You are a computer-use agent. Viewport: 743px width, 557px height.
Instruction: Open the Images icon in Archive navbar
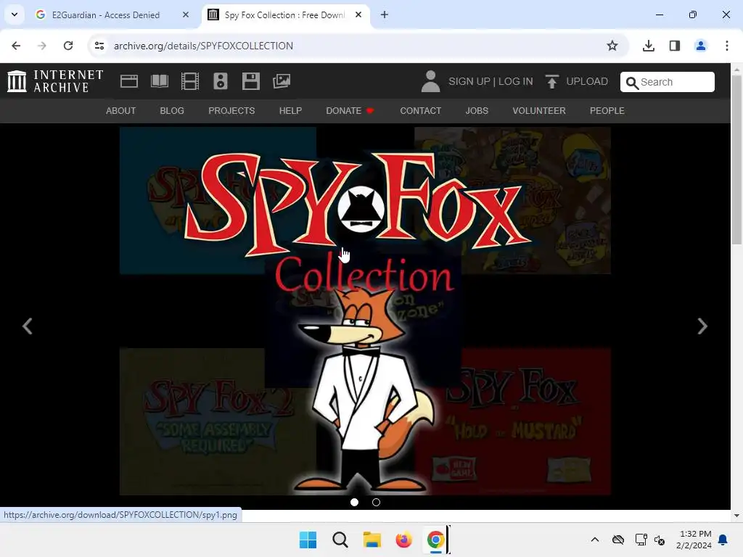282,81
